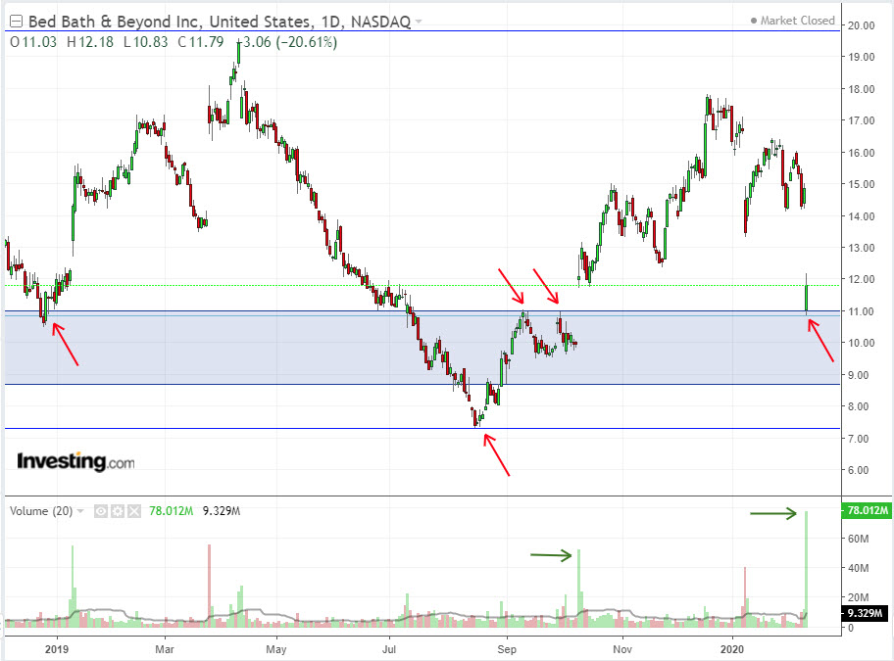Open the dropdown arrow beside Volume (20)
Viewport: 894px width, 661px height.
pos(80,511)
